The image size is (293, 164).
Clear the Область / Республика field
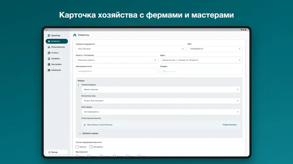[x=155, y=60]
